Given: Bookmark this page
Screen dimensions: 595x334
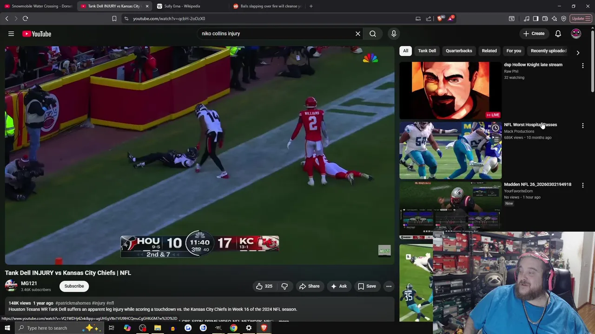Looking at the screenshot, I should (114, 19).
